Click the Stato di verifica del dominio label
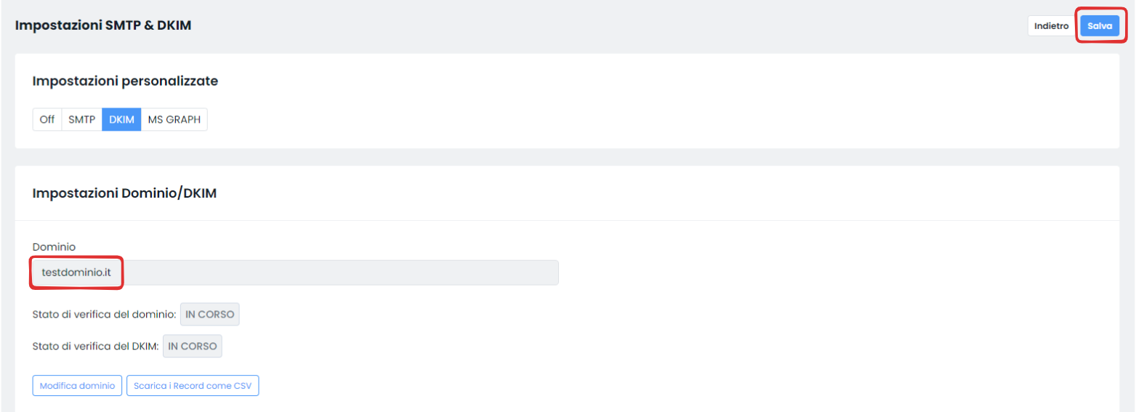This screenshot has height=412, width=1136. pos(105,315)
